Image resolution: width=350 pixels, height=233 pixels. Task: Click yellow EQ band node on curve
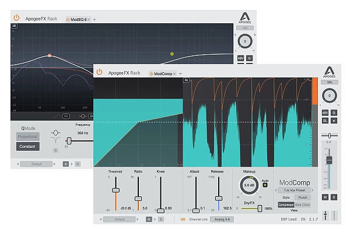pyautogui.click(x=172, y=54)
